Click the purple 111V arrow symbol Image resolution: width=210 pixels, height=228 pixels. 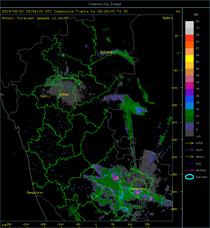[x=189, y=150]
